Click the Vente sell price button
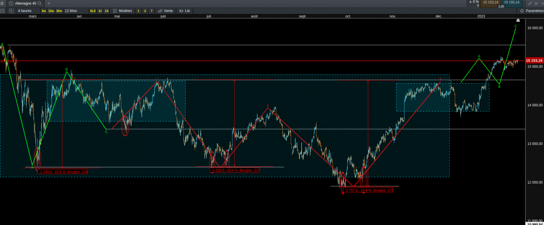544x225 pixels. tap(165, 11)
